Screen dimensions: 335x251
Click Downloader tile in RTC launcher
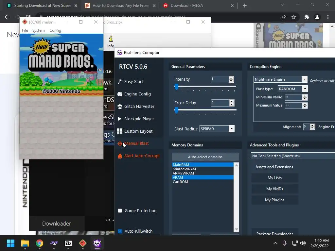pyautogui.click(x=57, y=224)
